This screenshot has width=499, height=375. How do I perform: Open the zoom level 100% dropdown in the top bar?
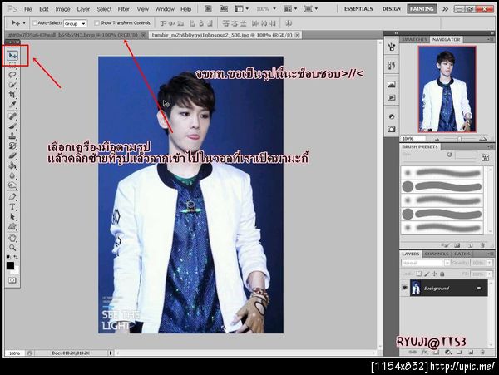(274, 9)
